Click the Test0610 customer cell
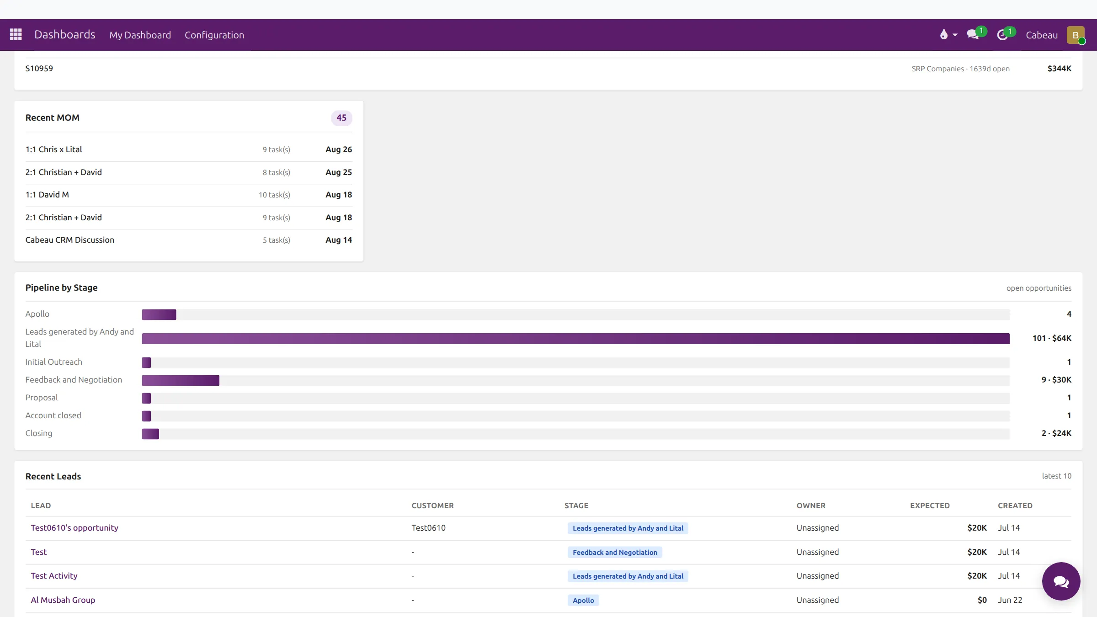This screenshot has height=617, width=1097. (x=428, y=528)
